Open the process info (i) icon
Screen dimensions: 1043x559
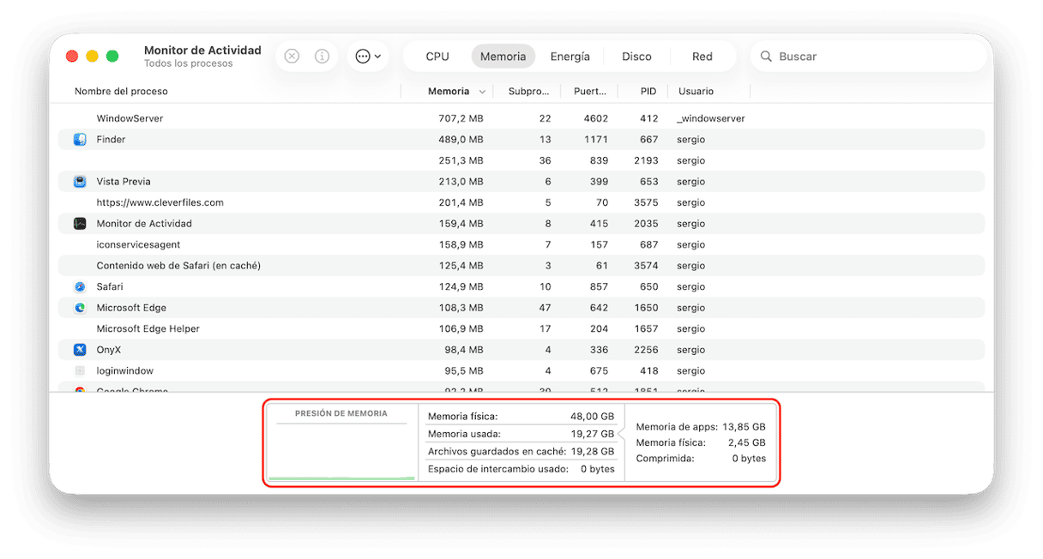[323, 57]
